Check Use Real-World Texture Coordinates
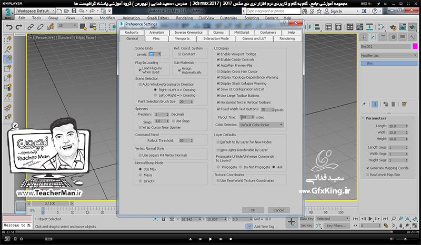 218,181
